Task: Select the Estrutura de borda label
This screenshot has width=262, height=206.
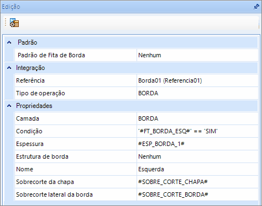Action: click(42, 156)
